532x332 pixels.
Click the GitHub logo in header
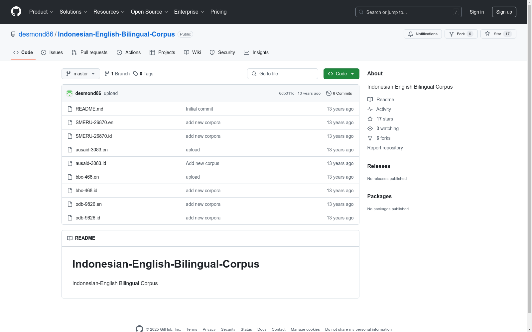point(16,12)
